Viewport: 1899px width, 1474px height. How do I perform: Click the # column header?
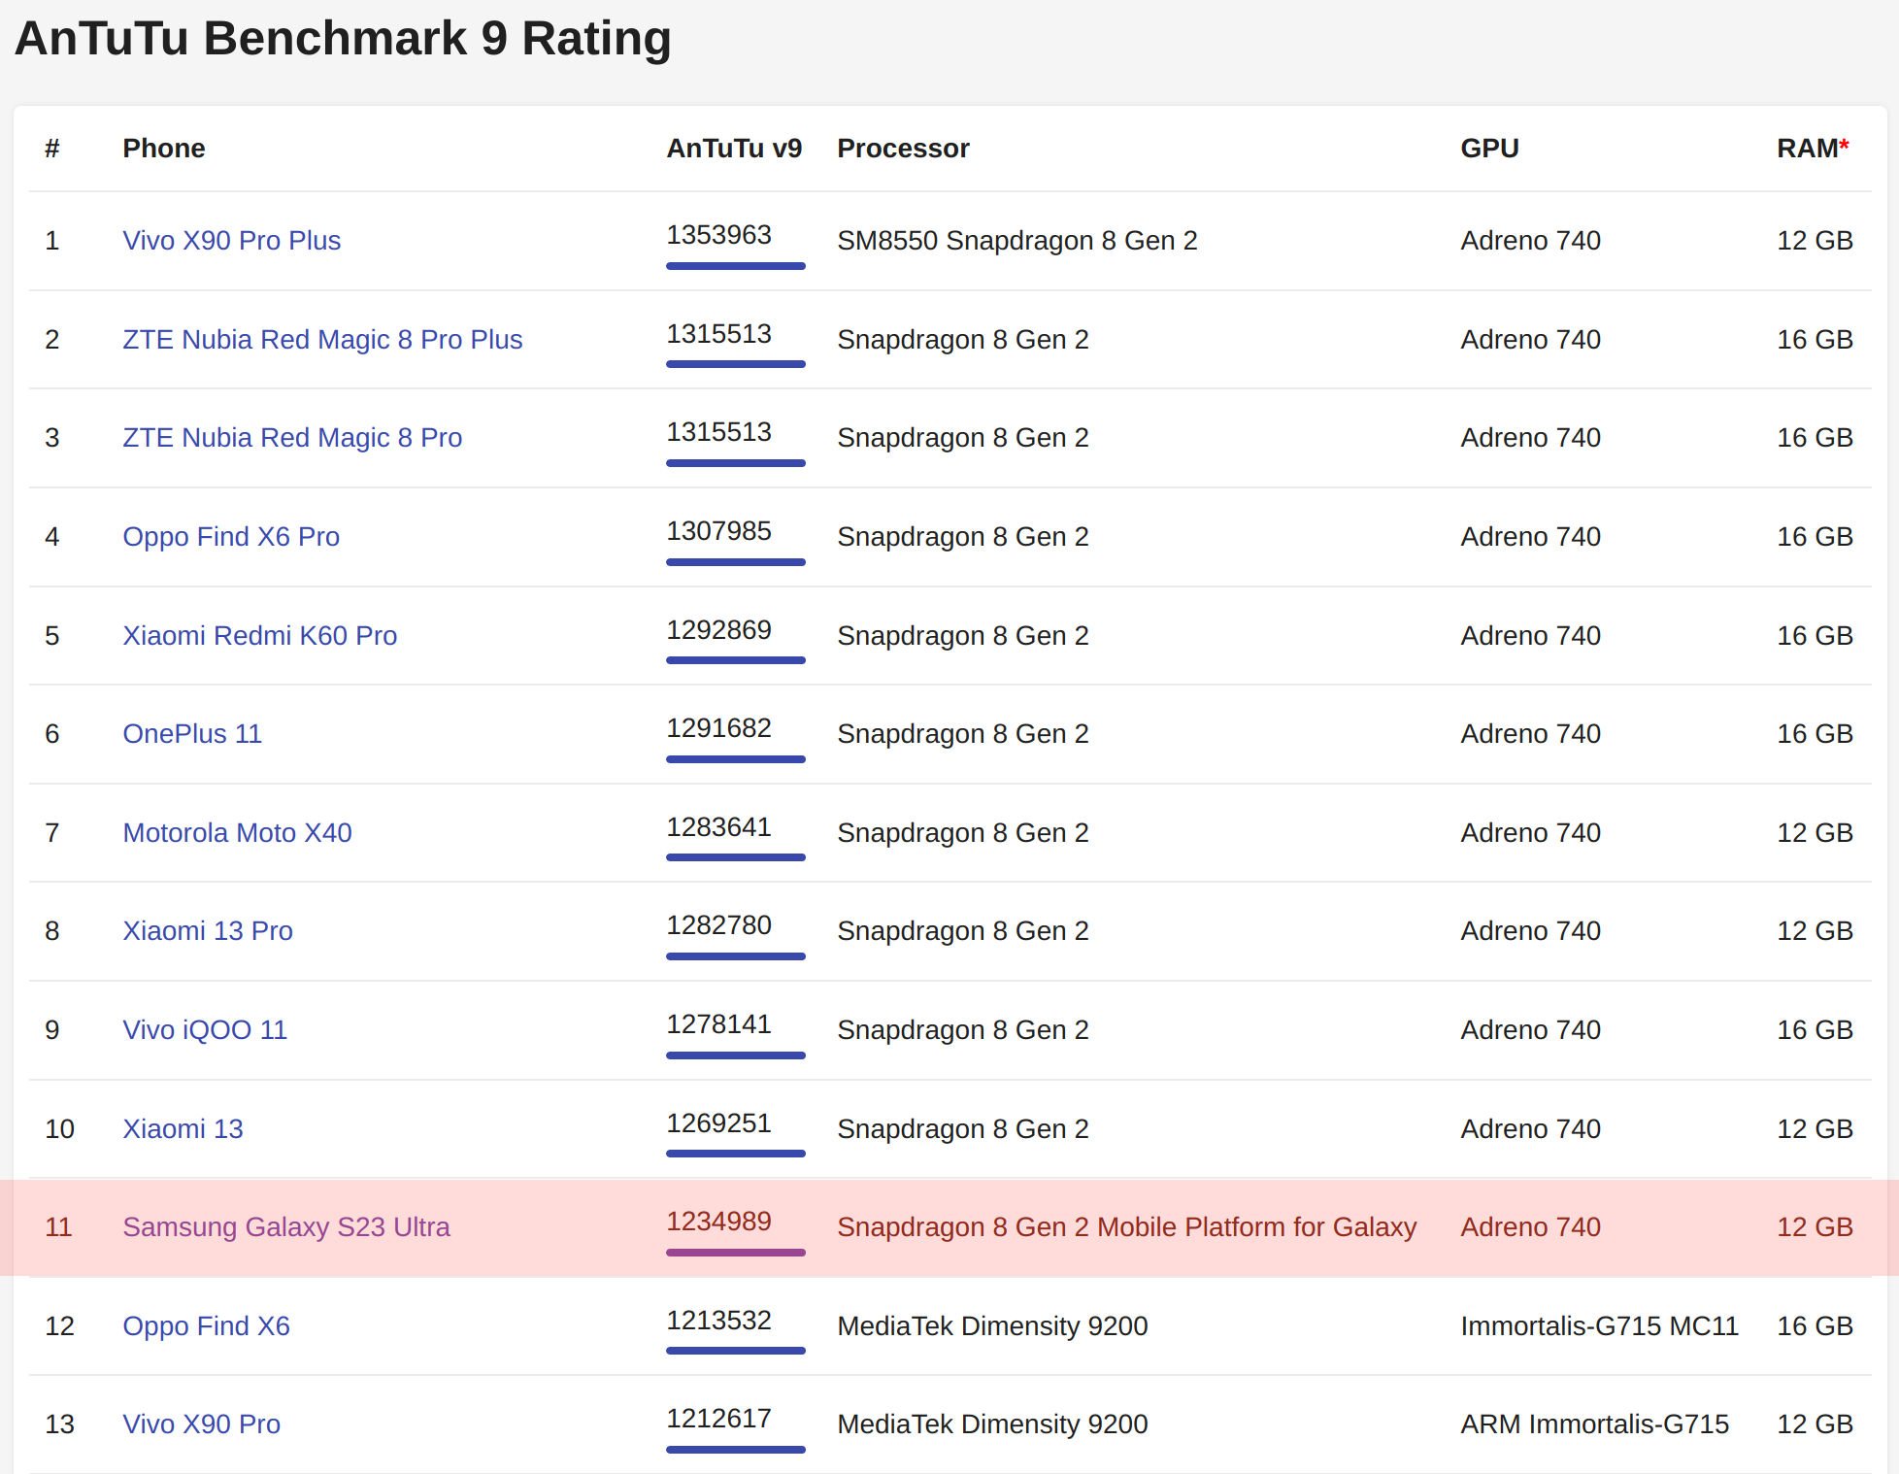[52, 149]
